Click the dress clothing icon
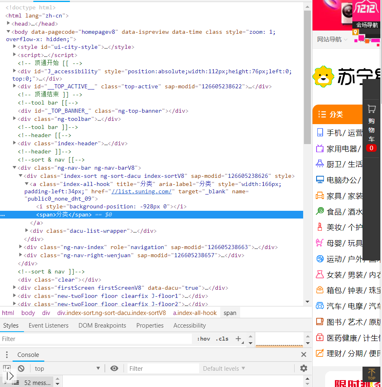Viewport: 382px width, 387px height. 320,274
